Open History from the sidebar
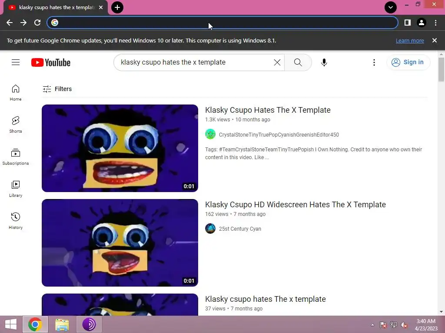Screen dimensions: 445x333 16,221
